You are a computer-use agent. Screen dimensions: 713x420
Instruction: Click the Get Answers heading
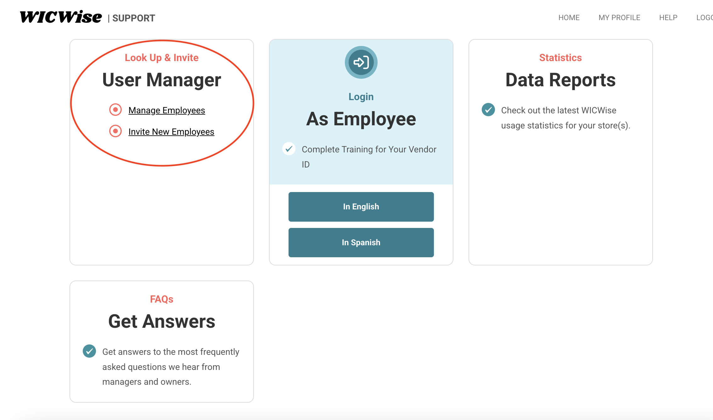click(162, 321)
